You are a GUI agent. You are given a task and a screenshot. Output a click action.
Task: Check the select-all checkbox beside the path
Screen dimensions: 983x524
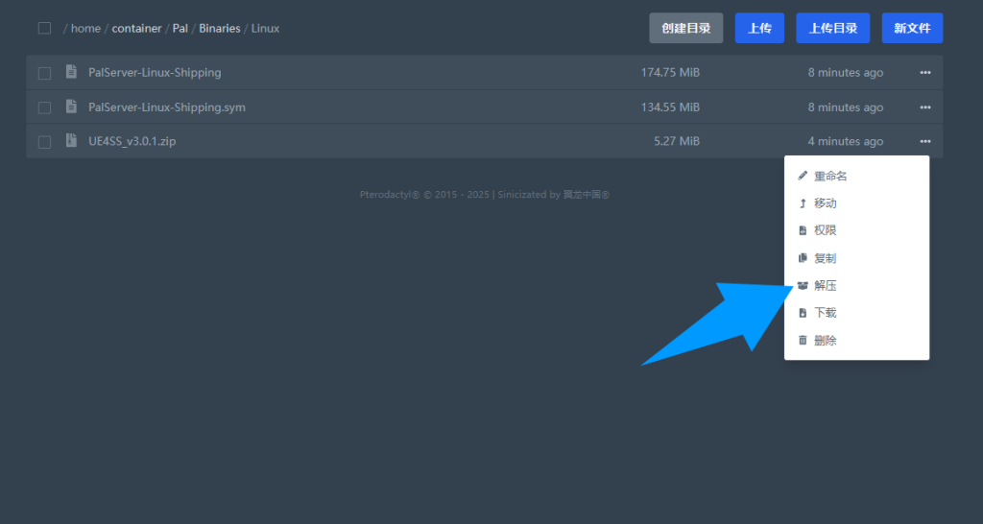44,28
